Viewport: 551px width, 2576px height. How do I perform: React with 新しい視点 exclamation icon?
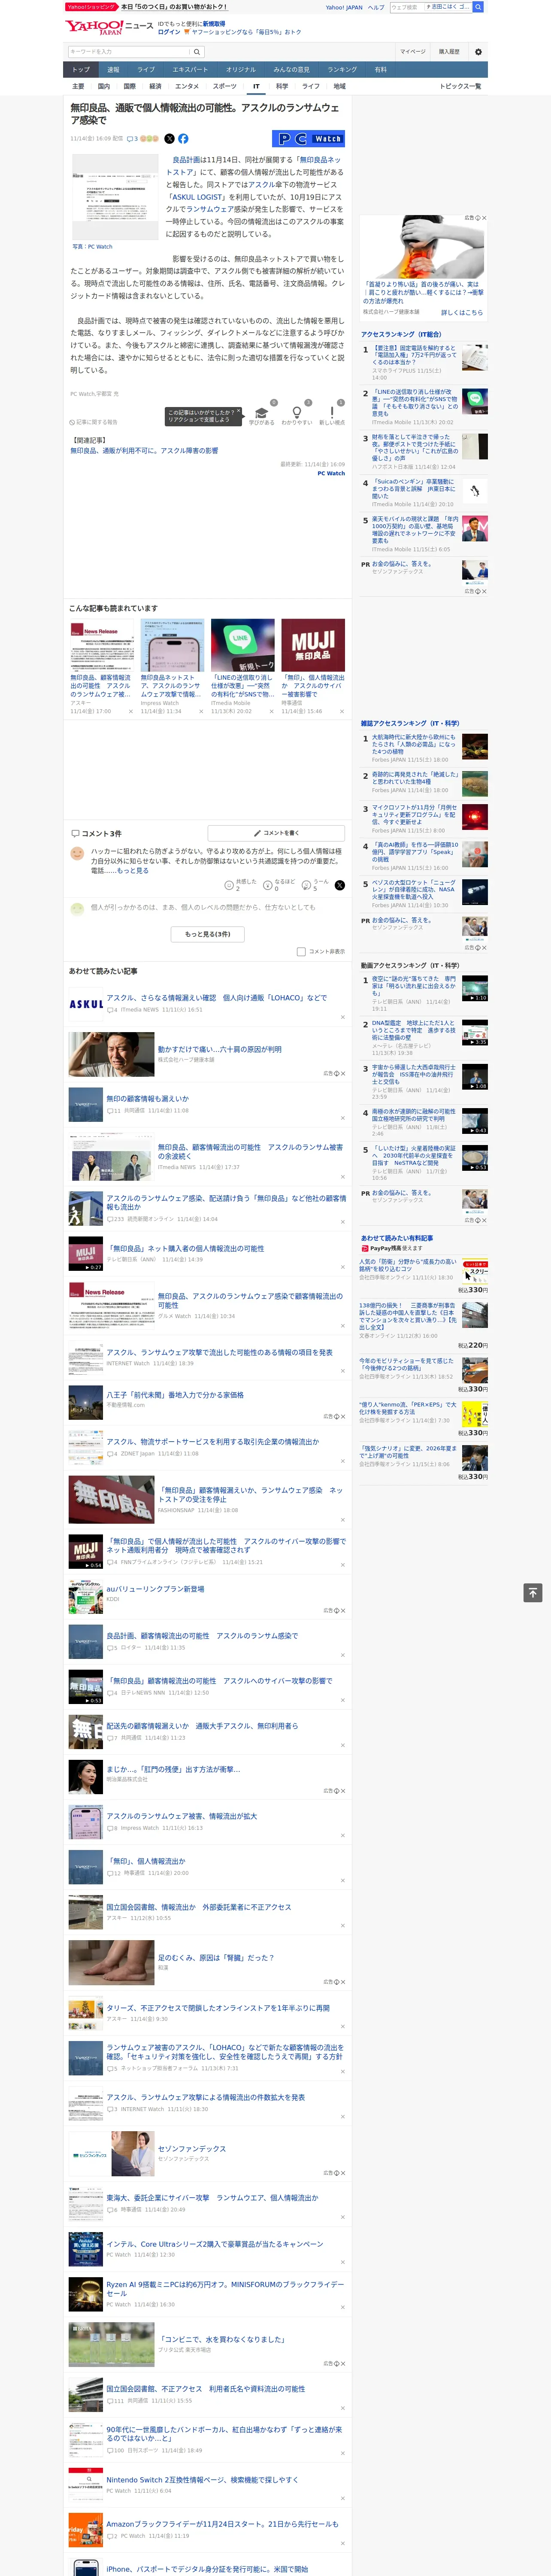coord(332,412)
